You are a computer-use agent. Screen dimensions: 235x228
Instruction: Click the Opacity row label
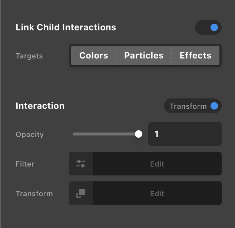(30, 134)
